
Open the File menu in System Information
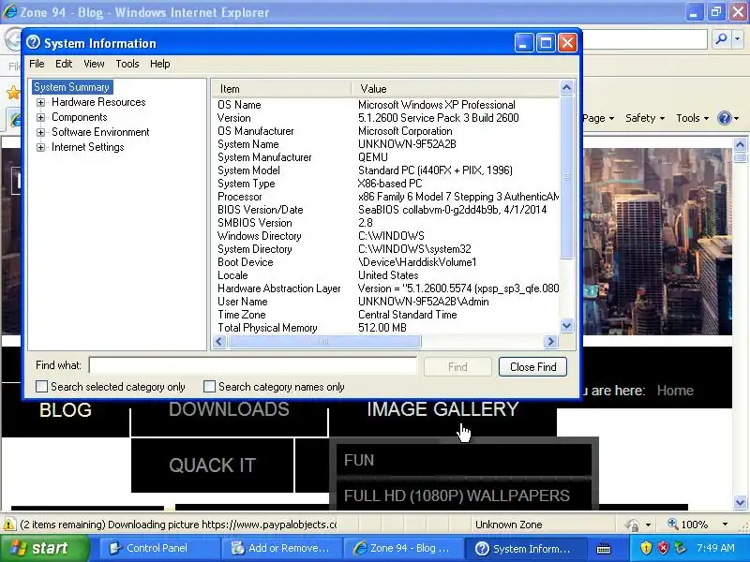tap(37, 64)
